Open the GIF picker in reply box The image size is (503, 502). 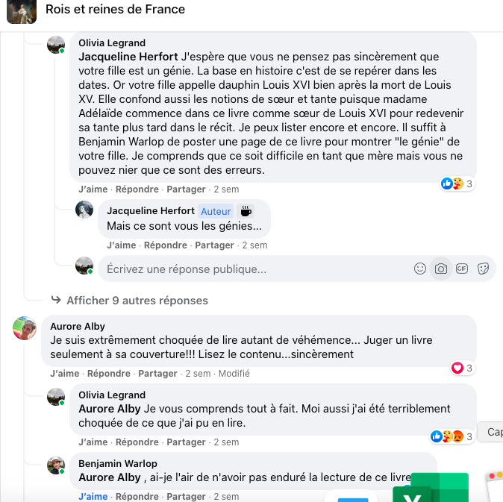point(462,269)
